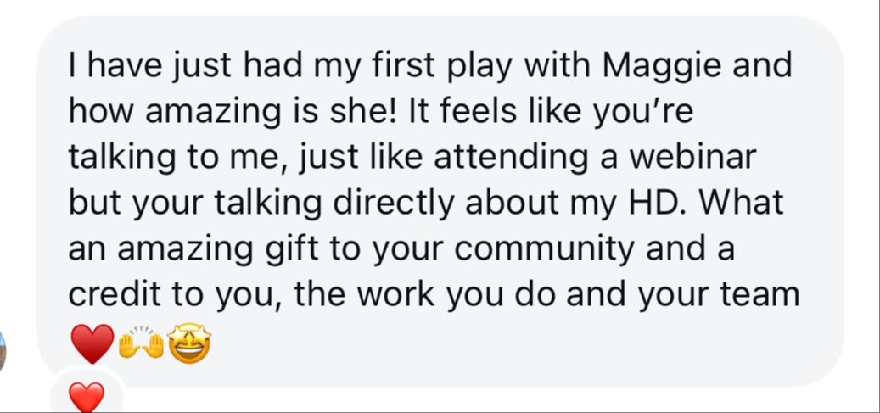
Task: Click the sender avatar at left edge
Action: click(x=3, y=350)
